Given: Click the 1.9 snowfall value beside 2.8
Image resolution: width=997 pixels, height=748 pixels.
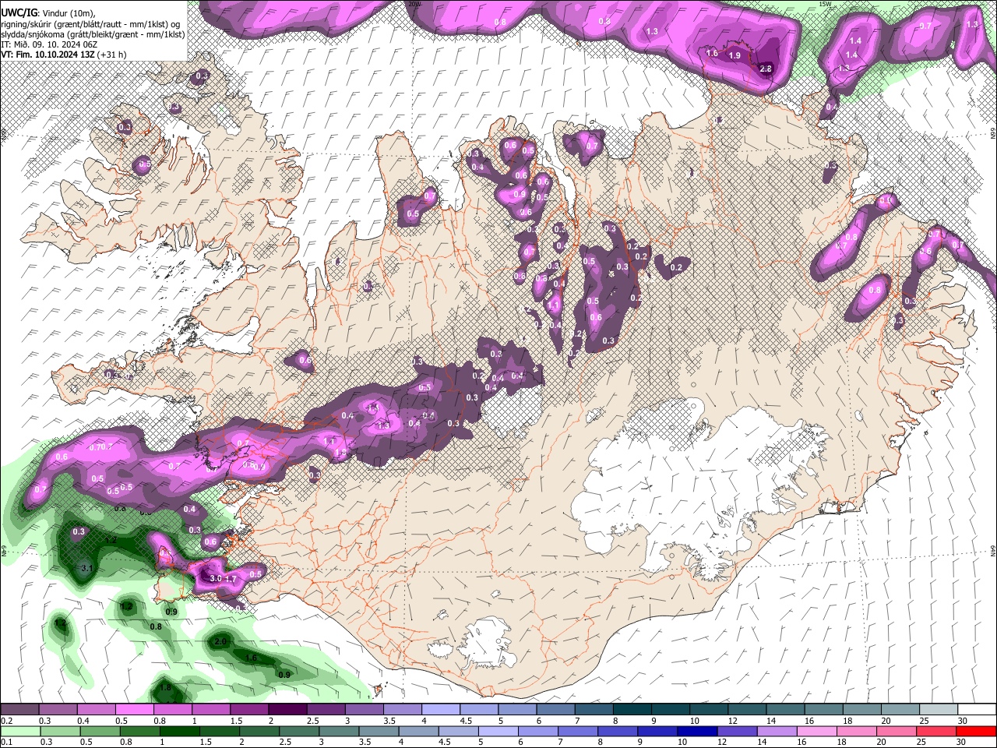Looking at the screenshot, I should [735, 55].
